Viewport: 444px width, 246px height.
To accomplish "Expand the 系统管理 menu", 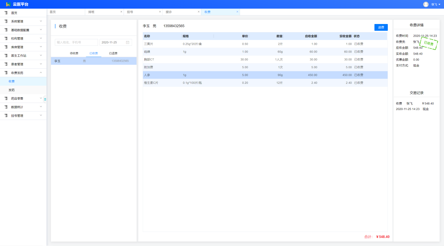I will [23, 21].
